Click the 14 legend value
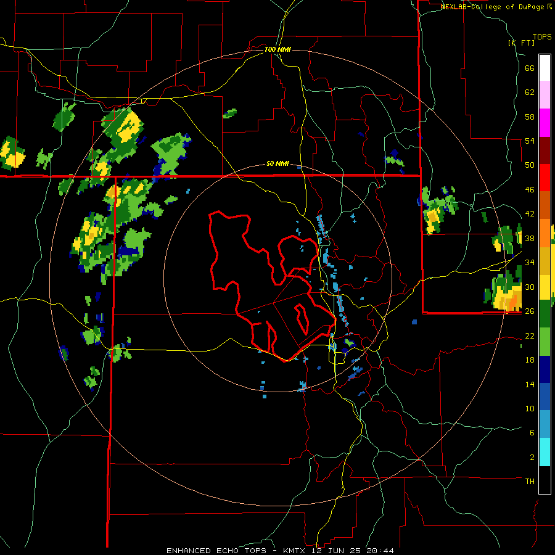Image resolution: width=555 pixels, height=555 pixels. click(x=530, y=384)
